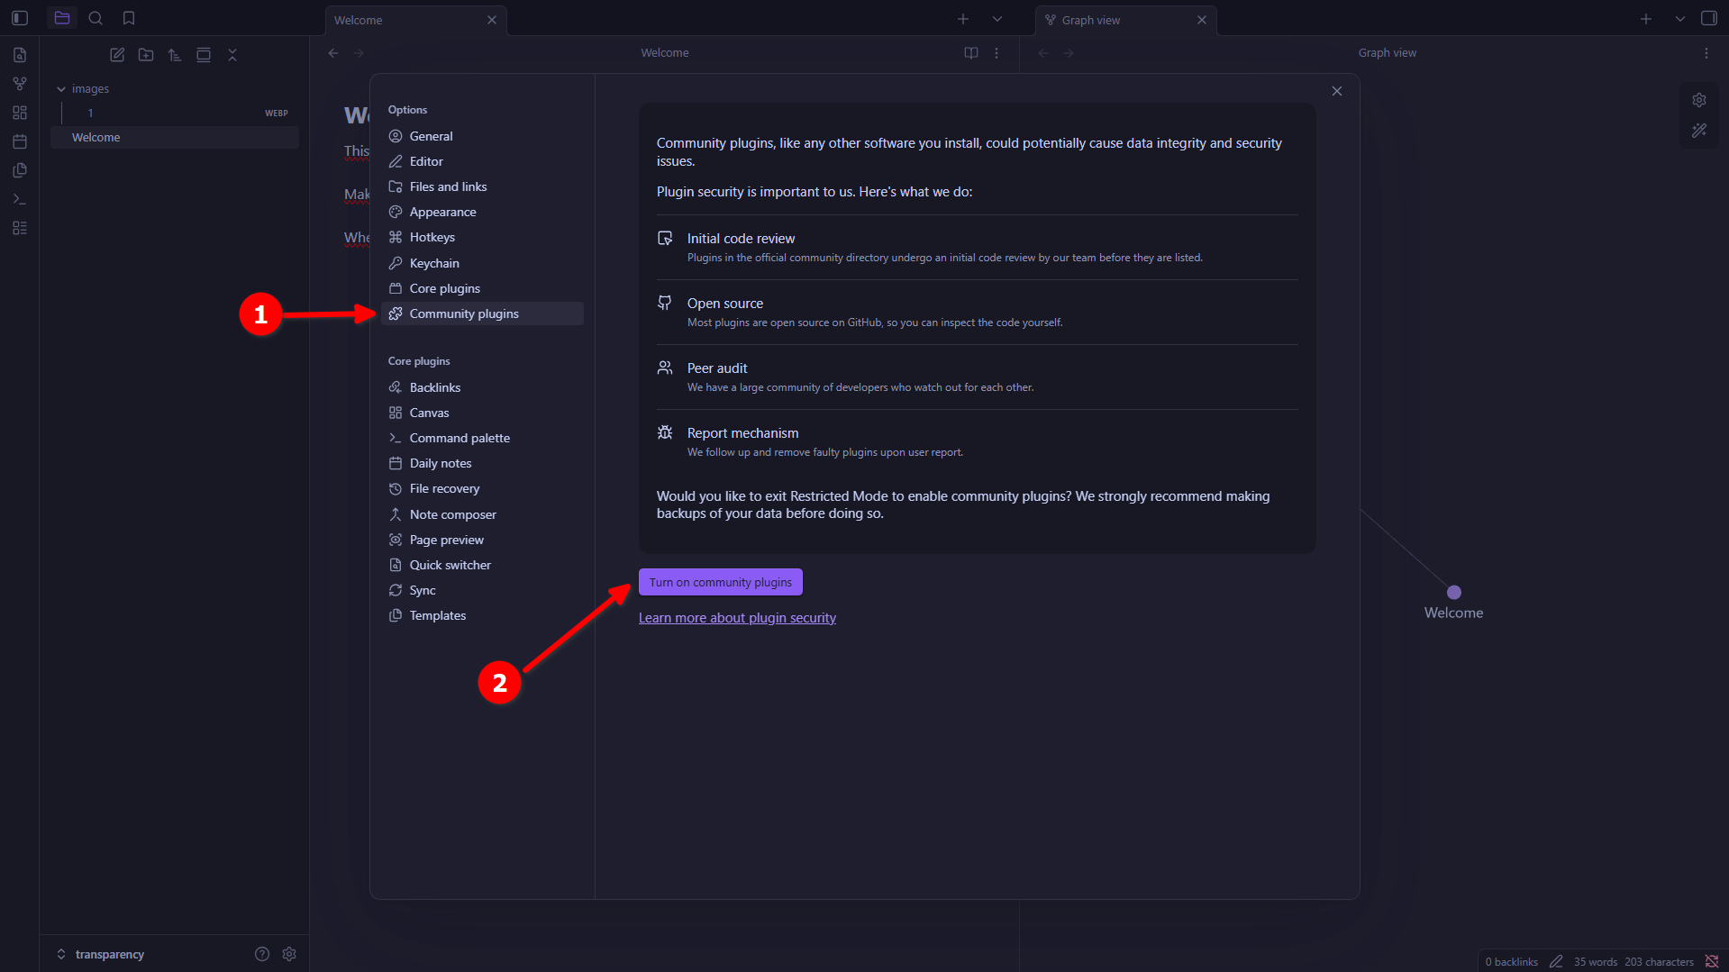Create a new note with the pencil icon
The height and width of the screenshot is (972, 1729).
117,55
